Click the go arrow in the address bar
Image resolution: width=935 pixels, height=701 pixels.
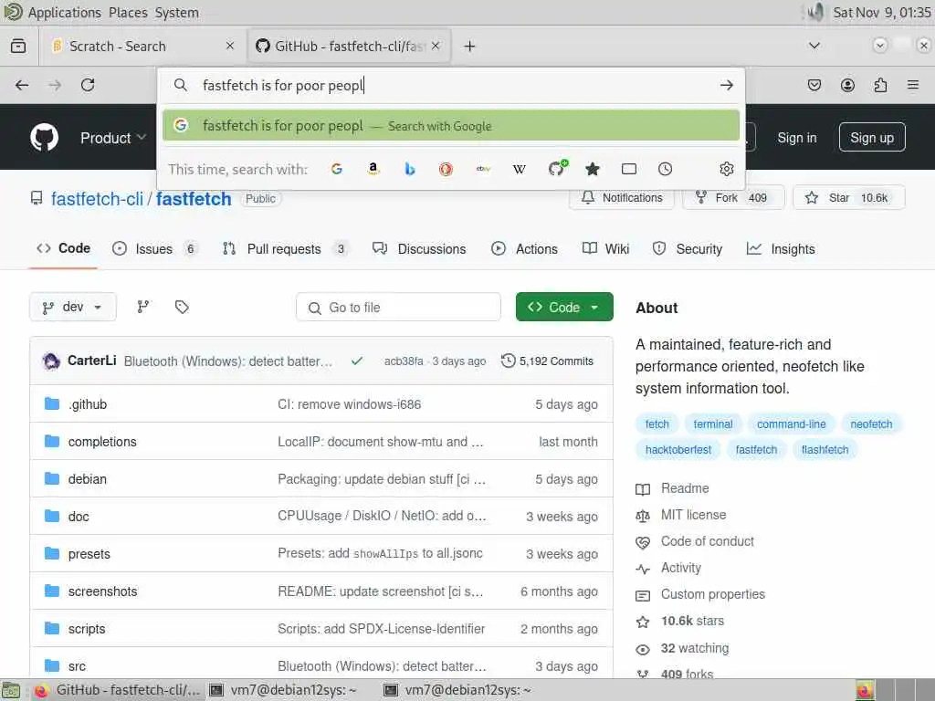[x=726, y=85]
